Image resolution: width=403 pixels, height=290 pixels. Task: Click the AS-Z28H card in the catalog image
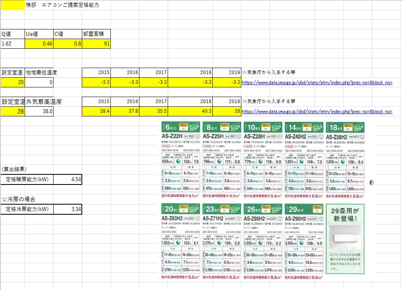click(x=263, y=160)
